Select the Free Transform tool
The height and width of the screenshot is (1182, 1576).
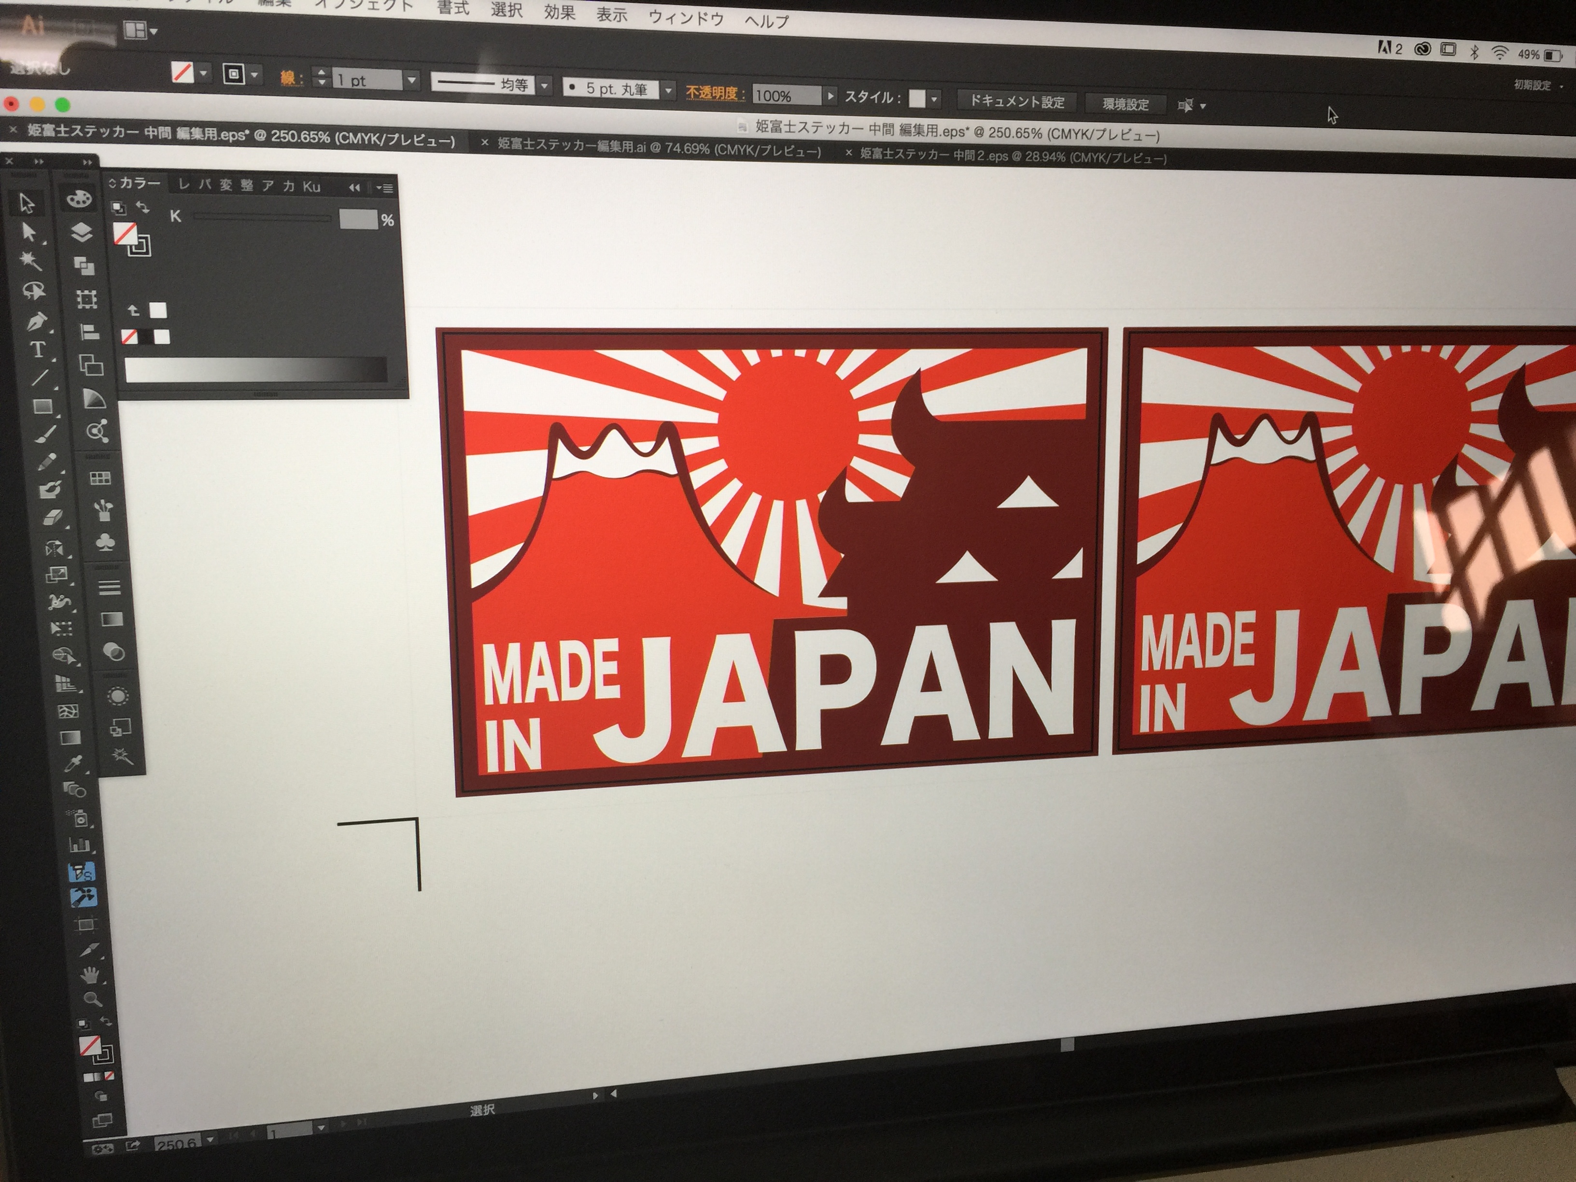(61, 628)
